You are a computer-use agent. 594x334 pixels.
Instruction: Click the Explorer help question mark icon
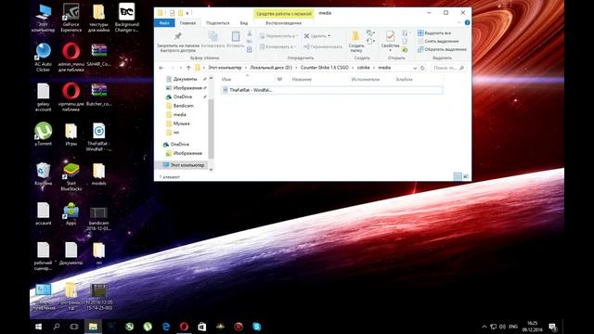[467, 22]
